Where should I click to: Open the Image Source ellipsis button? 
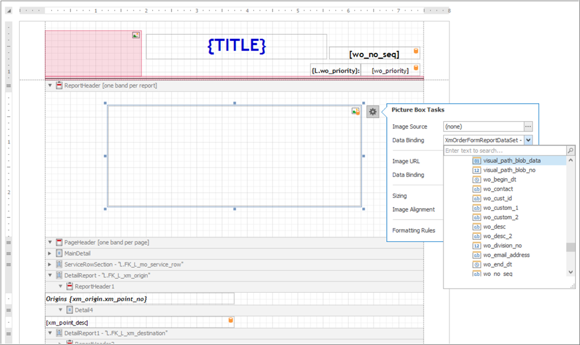pos(528,127)
